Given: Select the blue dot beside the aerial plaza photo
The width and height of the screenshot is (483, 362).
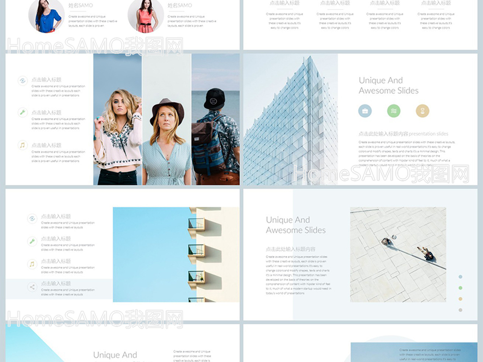Looking at the screenshot, I should tap(460, 277).
